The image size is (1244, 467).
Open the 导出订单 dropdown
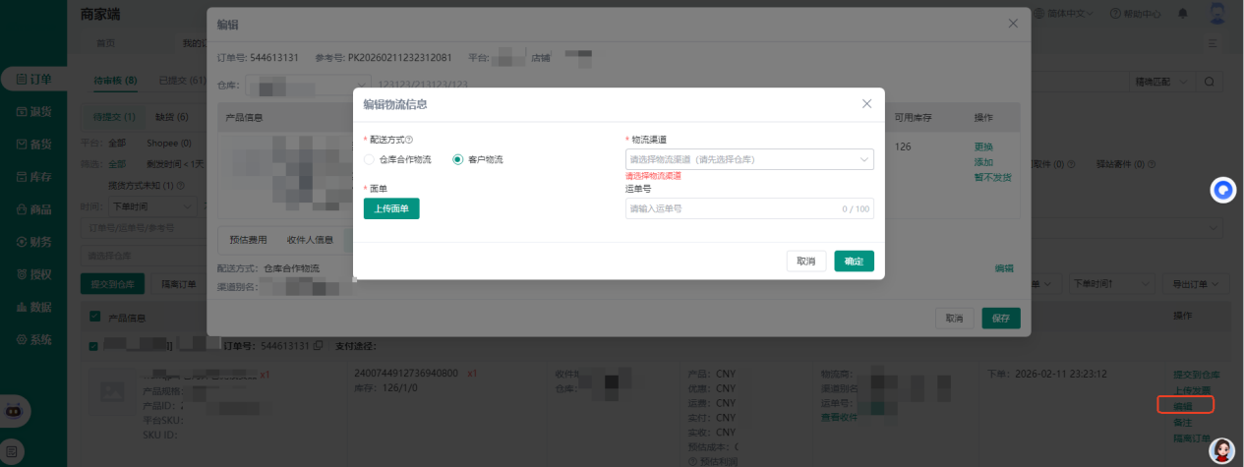pos(1194,284)
